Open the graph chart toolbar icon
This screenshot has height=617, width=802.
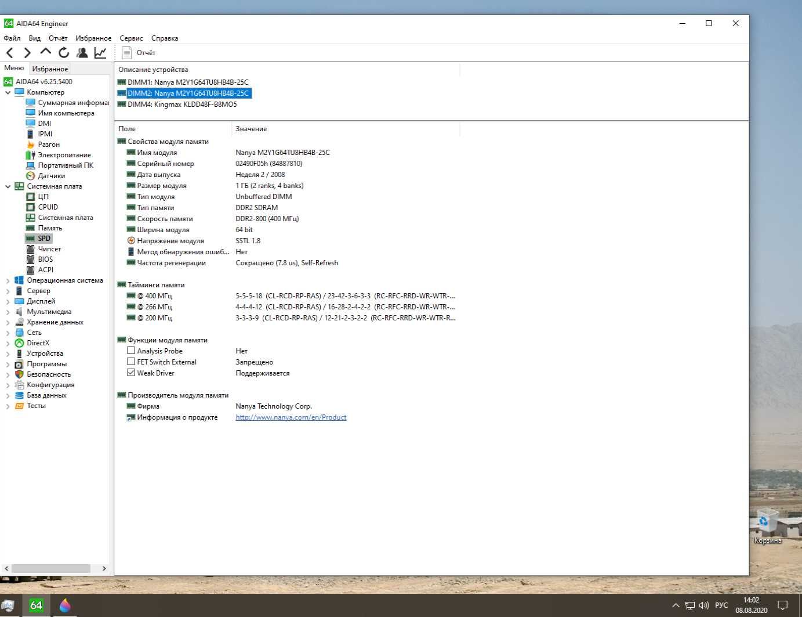pos(100,53)
